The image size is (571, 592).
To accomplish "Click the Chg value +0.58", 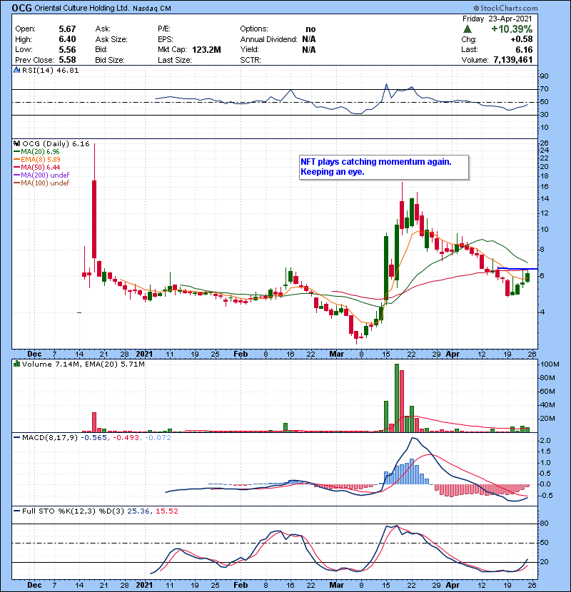I will 522,39.
